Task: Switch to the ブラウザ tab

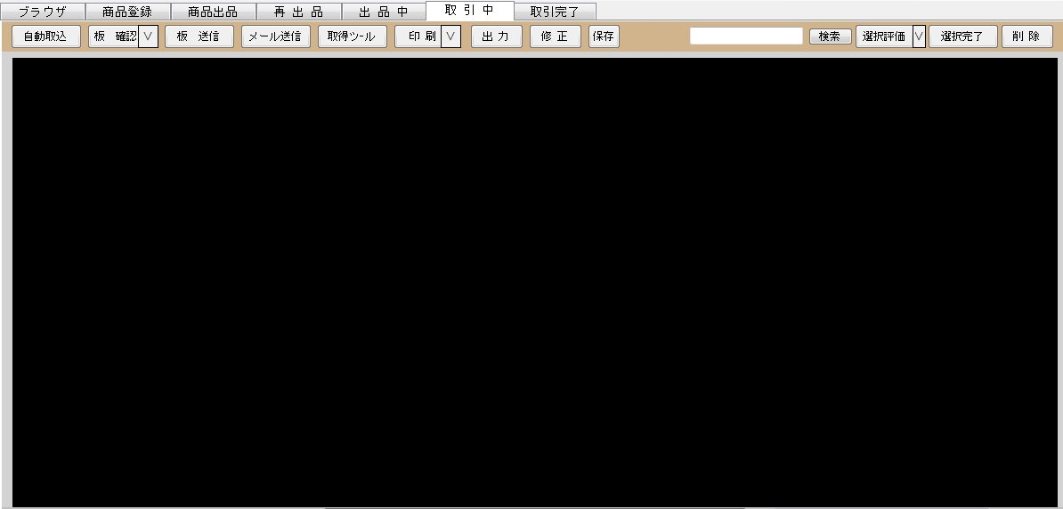Action: [43, 12]
